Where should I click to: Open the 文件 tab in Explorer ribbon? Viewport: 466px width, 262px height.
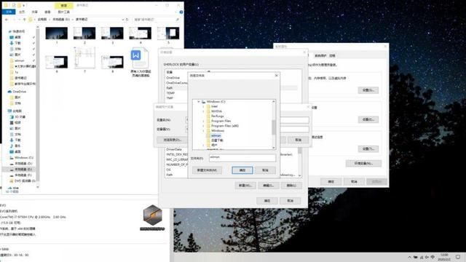(9, 12)
